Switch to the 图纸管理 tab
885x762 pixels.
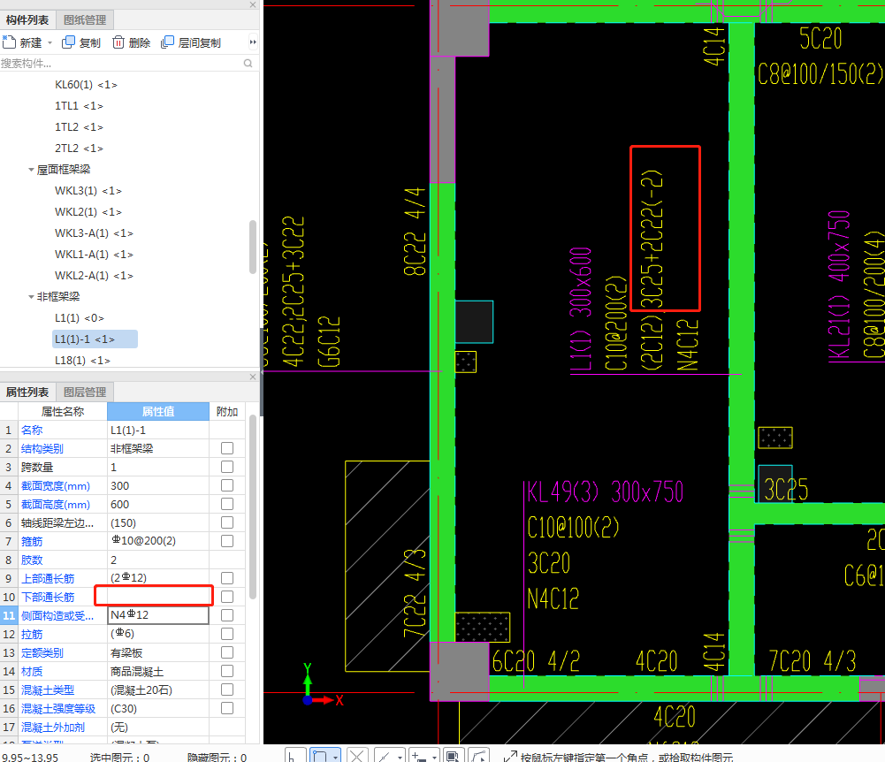pos(85,19)
